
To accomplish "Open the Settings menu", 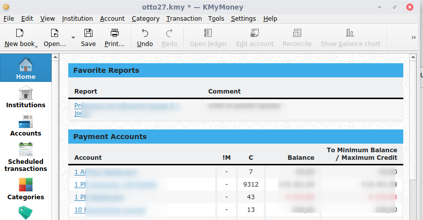I will click(243, 19).
